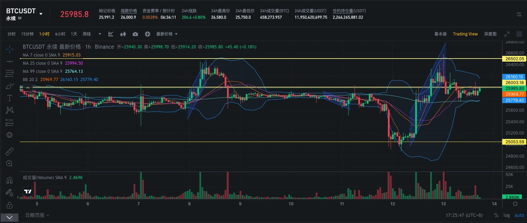This screenshot has width=527, height=223.
Task: Open the 深度图 depth chart tab
Action: point(490,34)
